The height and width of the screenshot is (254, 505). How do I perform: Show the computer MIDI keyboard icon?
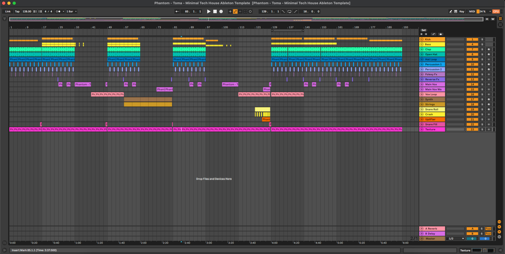click(x=456, y=12)
